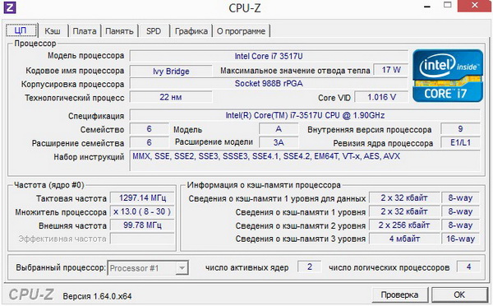
Task: Click the CPU-Z logo at bottom left
Action: 31,294
